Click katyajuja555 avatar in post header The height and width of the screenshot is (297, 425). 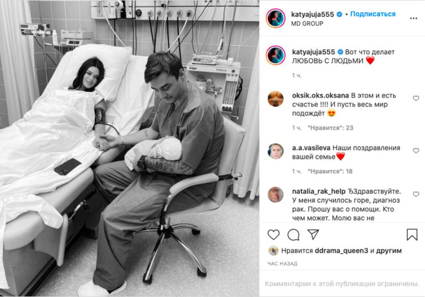(276, 19)
